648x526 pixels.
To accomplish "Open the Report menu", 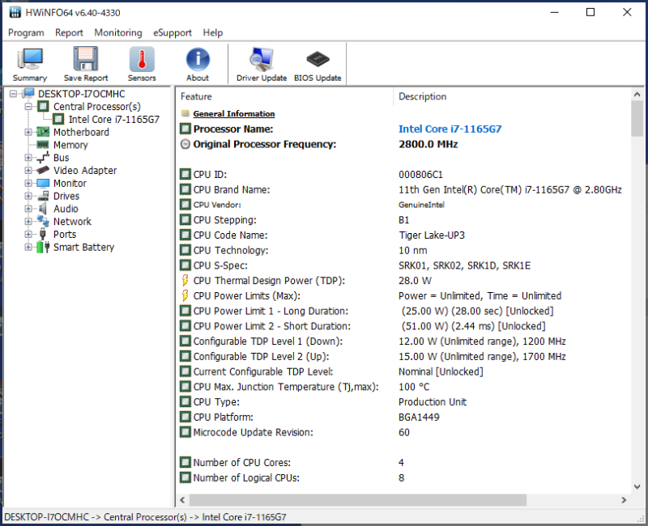I will pos(69,32).
